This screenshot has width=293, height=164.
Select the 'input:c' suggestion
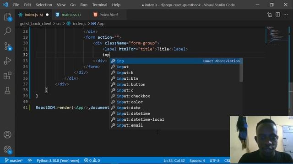174,90
